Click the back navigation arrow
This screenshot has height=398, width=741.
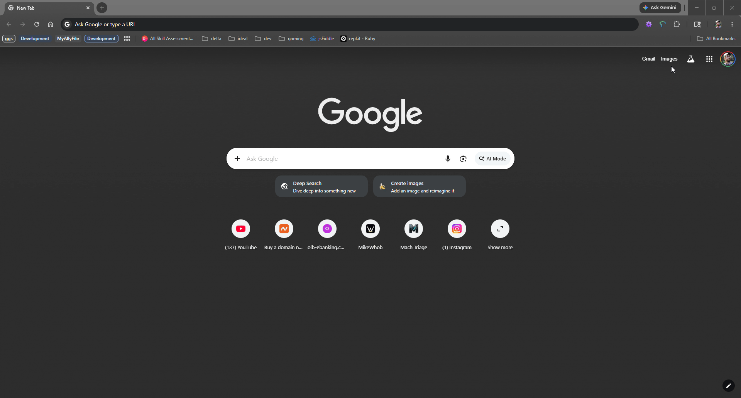pyautogui.click(x=9, y=24)
